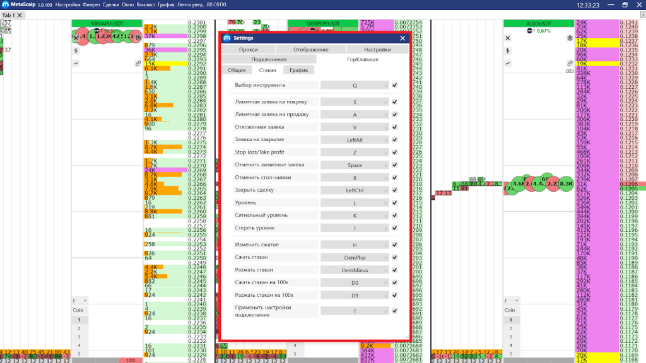Click the Space hotkey field for cancelling limit orders
The width and height of the screenshot is (646, 363).
coord(355,164)
